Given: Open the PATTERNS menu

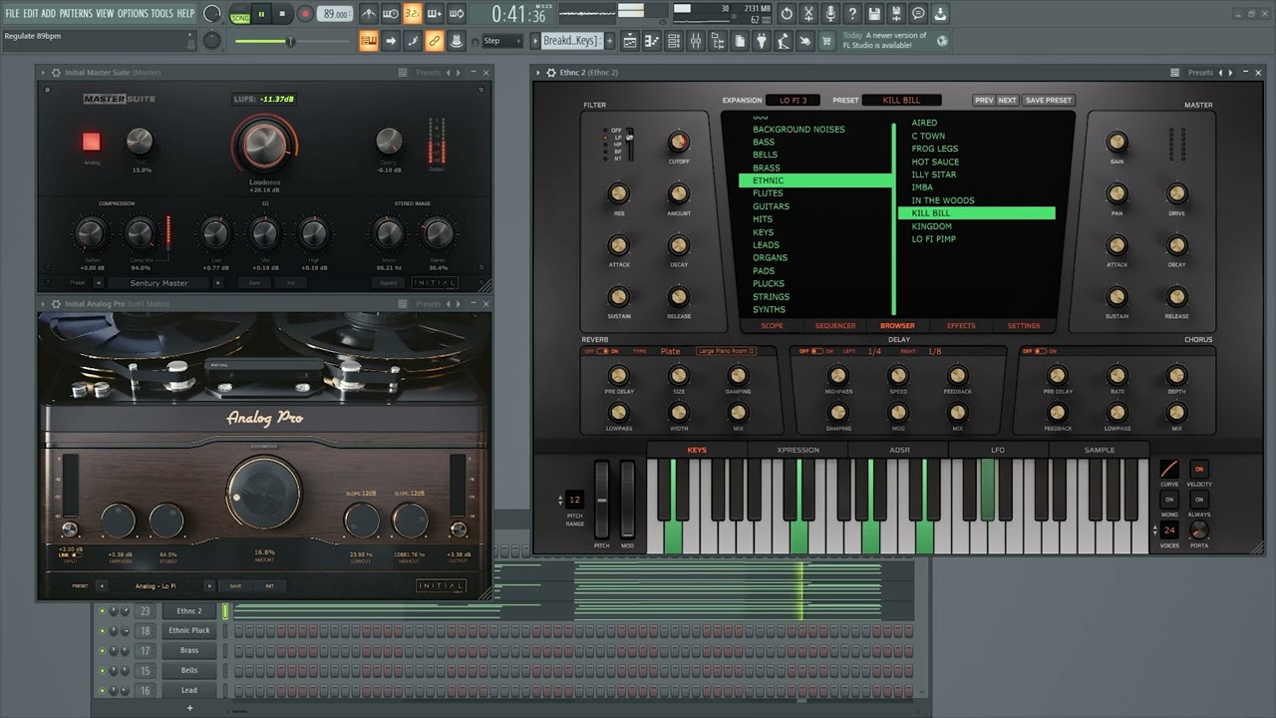Looking at the screenshot, I should [76, 13].
